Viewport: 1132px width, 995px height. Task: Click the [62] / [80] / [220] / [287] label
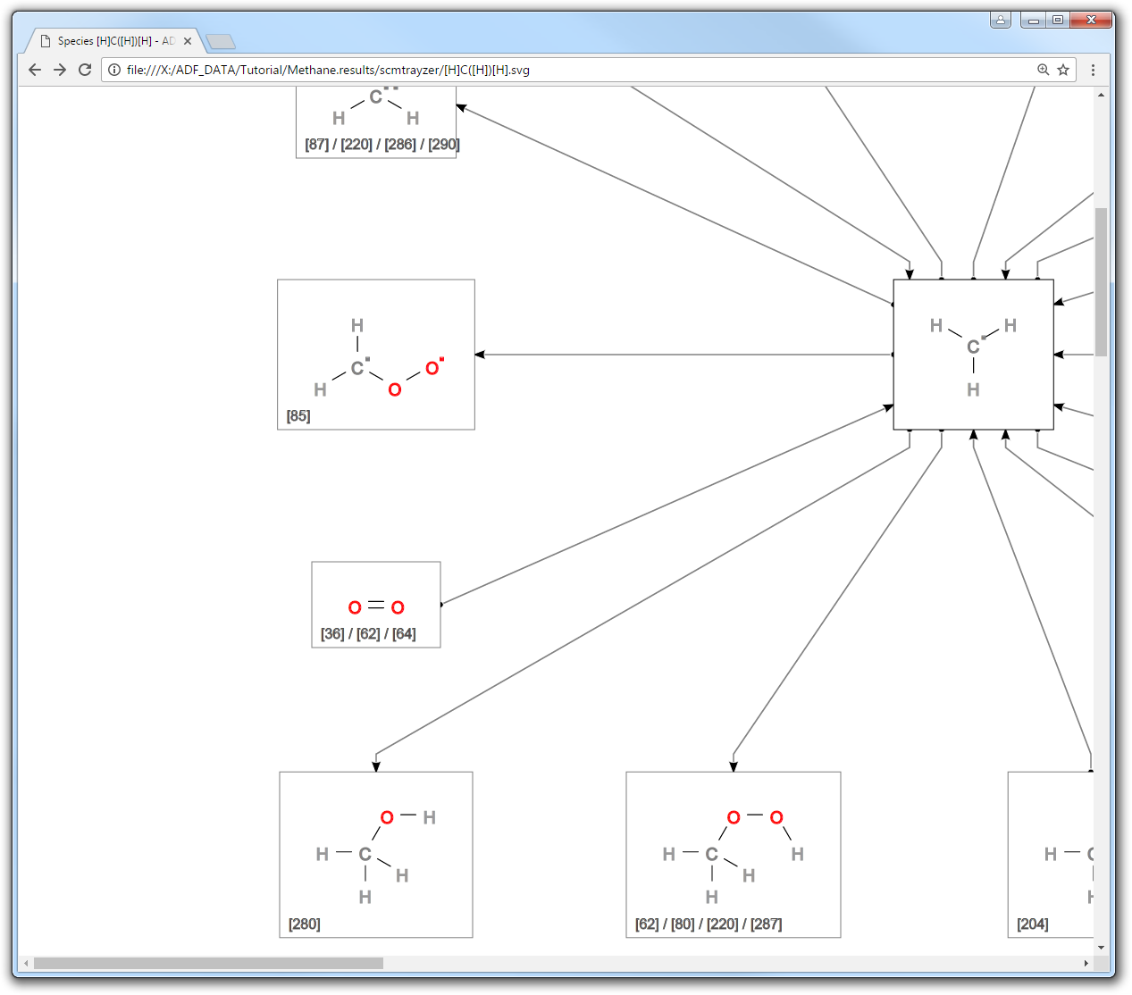coord(709,924)
